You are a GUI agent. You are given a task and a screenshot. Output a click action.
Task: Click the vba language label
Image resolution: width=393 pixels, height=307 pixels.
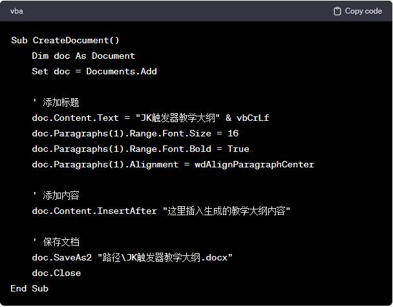[17, 11]
